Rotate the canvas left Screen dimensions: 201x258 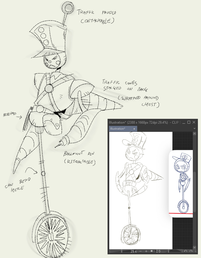click(x=185, y=251)
